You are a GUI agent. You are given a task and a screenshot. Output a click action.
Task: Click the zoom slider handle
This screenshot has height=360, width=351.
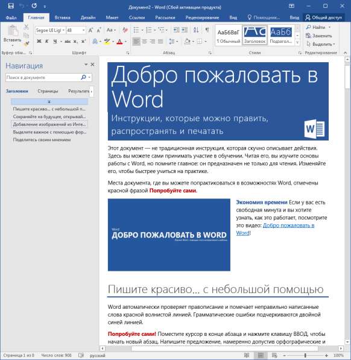pos(305,355)
